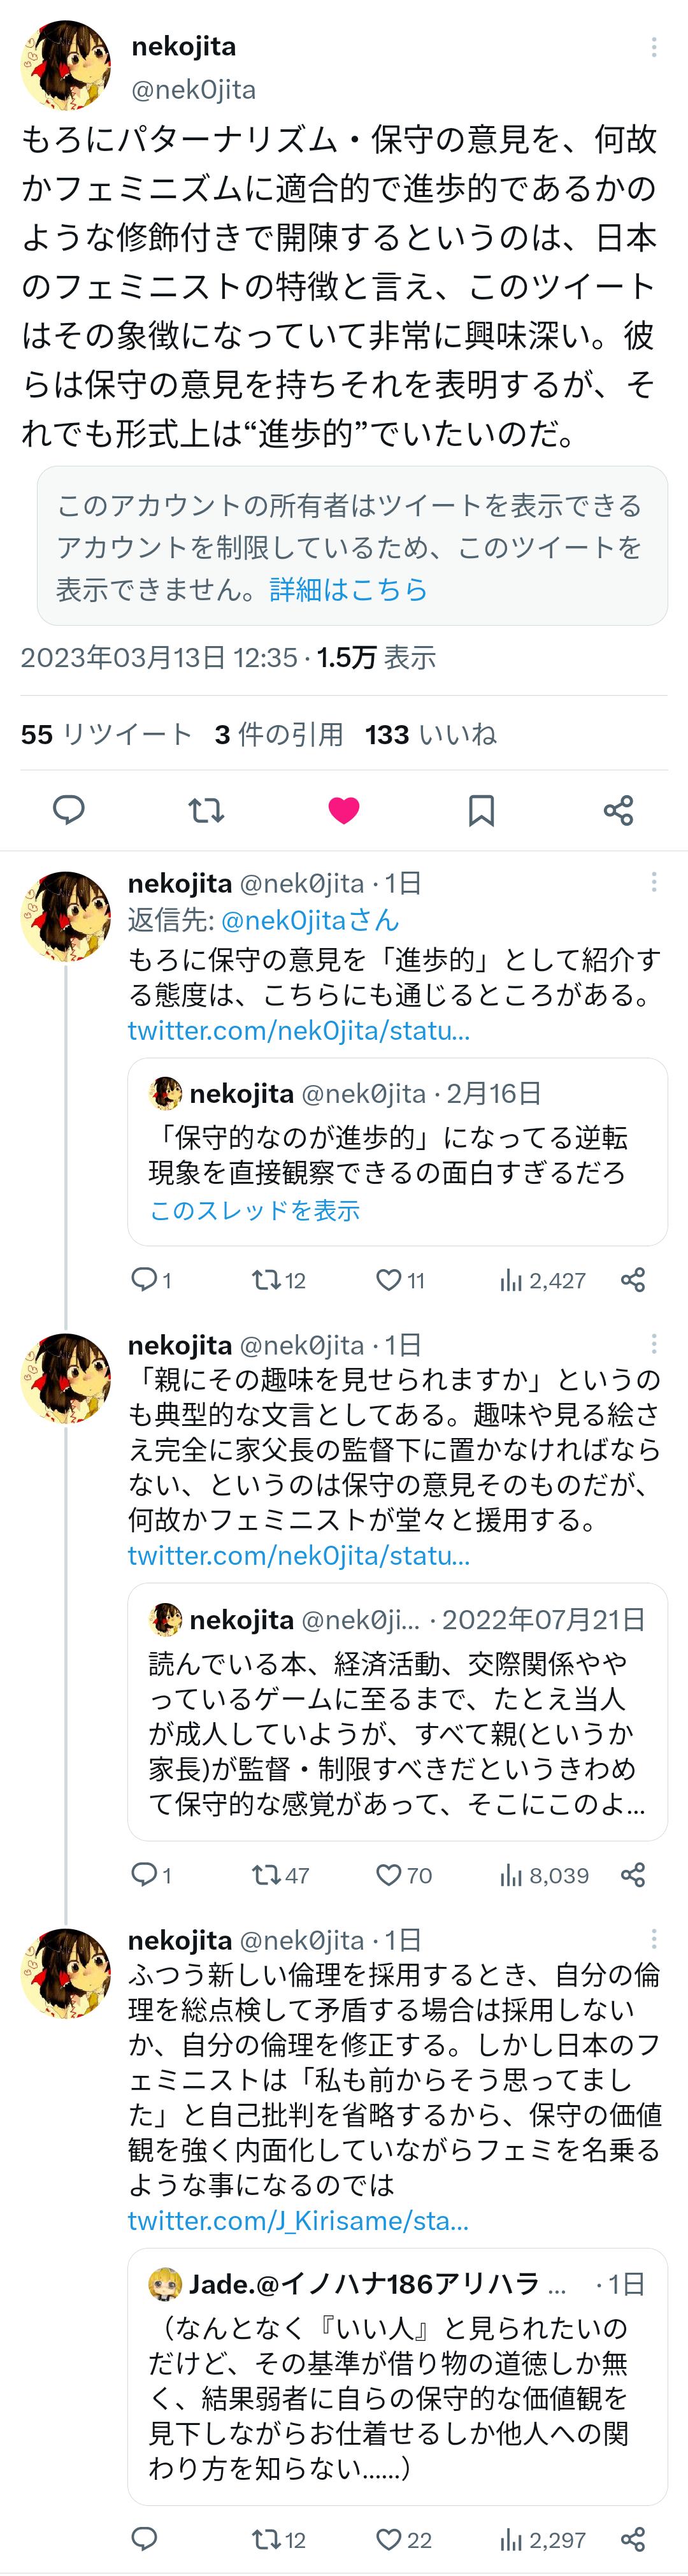Share the main tweet

point(618,810)
